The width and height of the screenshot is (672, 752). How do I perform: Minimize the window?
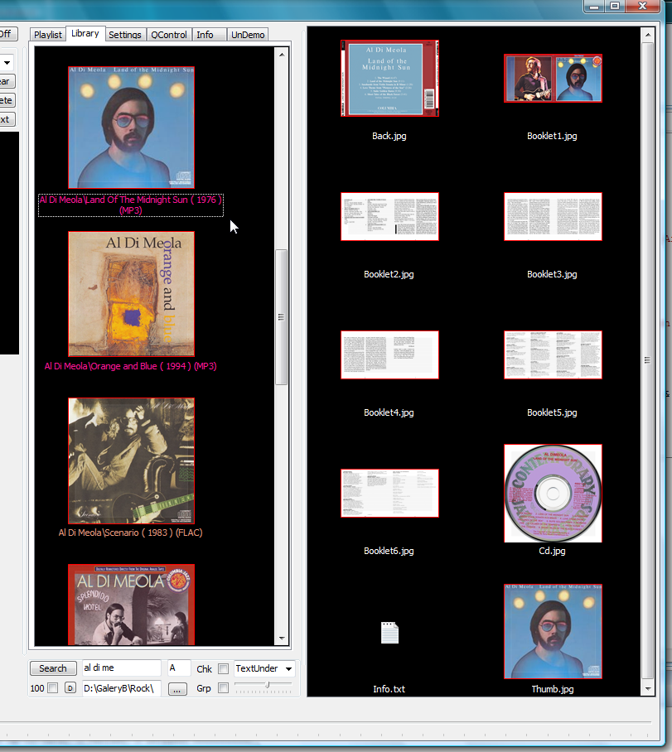click(x=594, y=6)
